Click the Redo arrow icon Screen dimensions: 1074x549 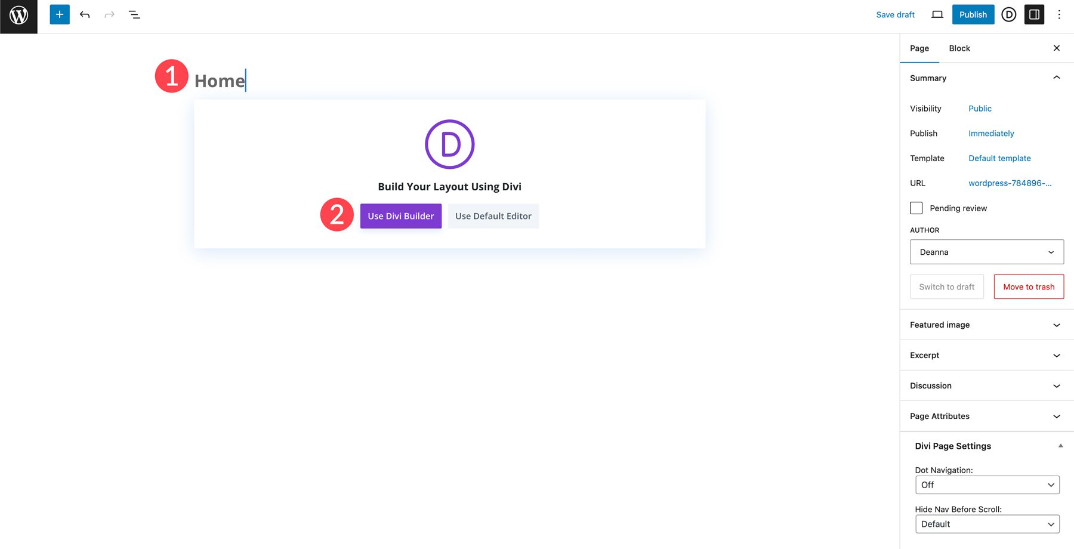pos(109,14)
